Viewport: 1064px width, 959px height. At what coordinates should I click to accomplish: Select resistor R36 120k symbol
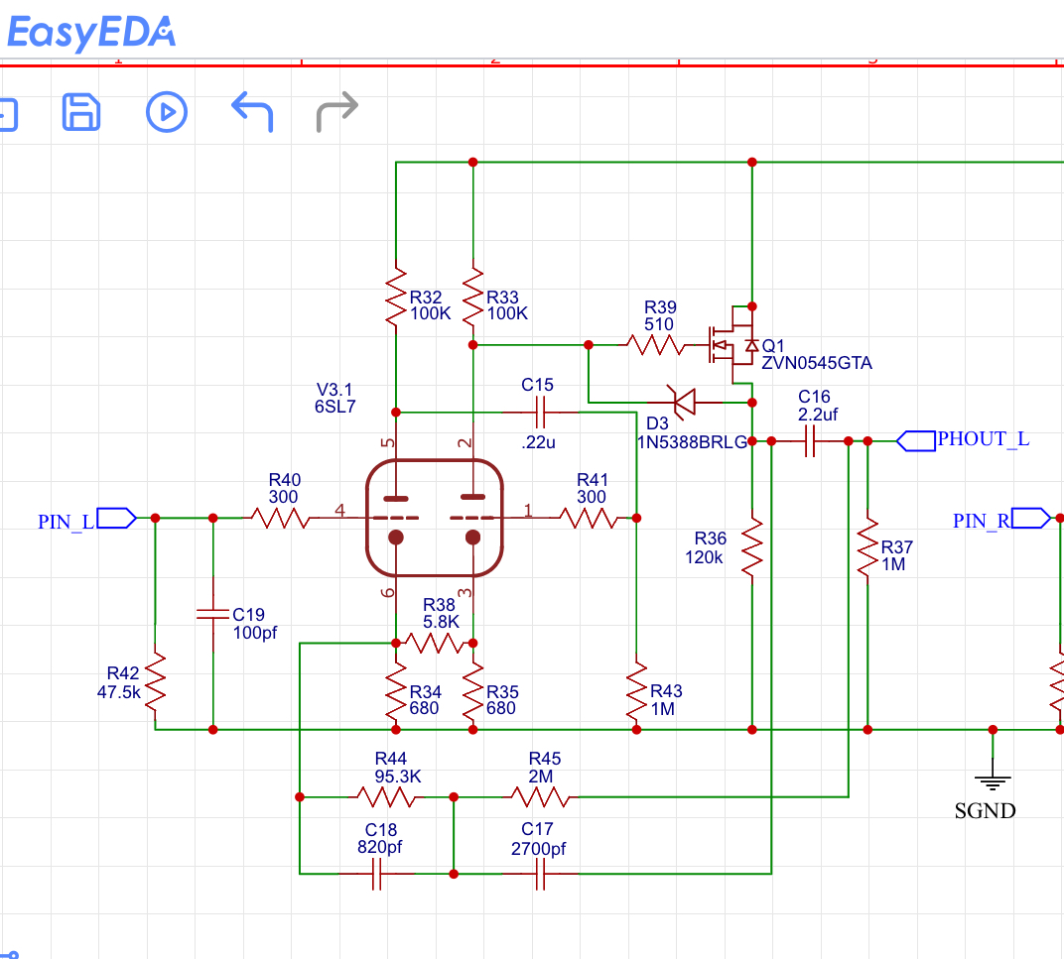pyautogui.click(x=752, y=546)
